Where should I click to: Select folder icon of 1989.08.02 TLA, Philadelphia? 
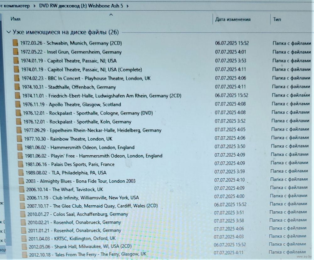[21, 173]
